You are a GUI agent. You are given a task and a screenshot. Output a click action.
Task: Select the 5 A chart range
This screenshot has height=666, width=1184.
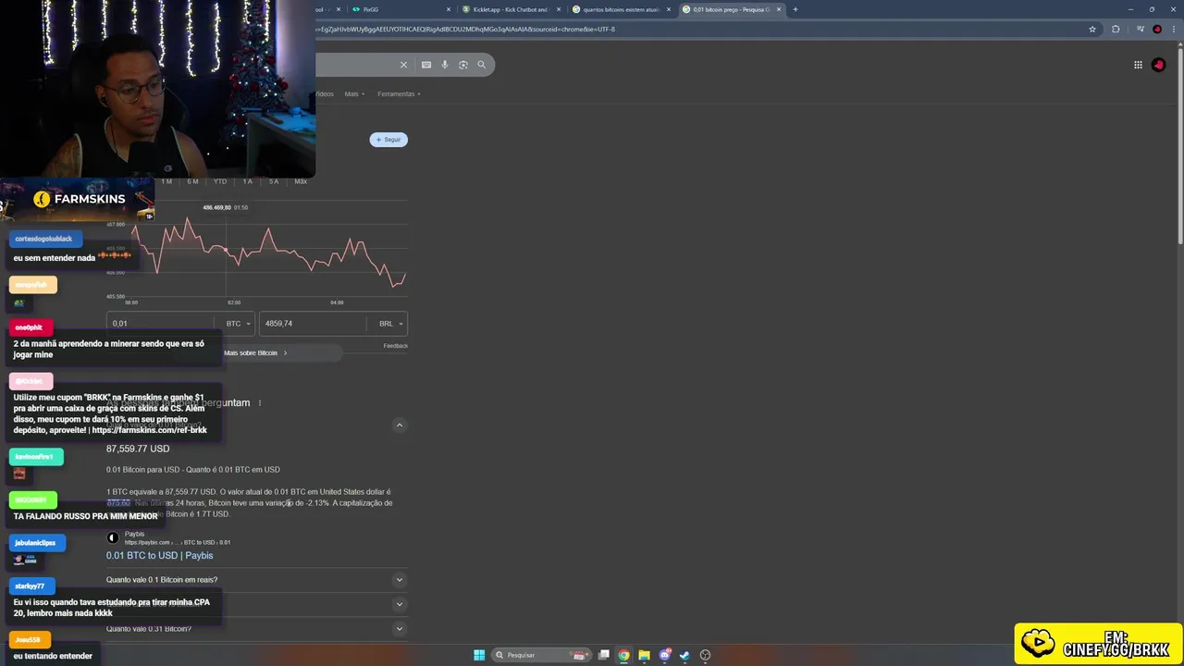274,181
